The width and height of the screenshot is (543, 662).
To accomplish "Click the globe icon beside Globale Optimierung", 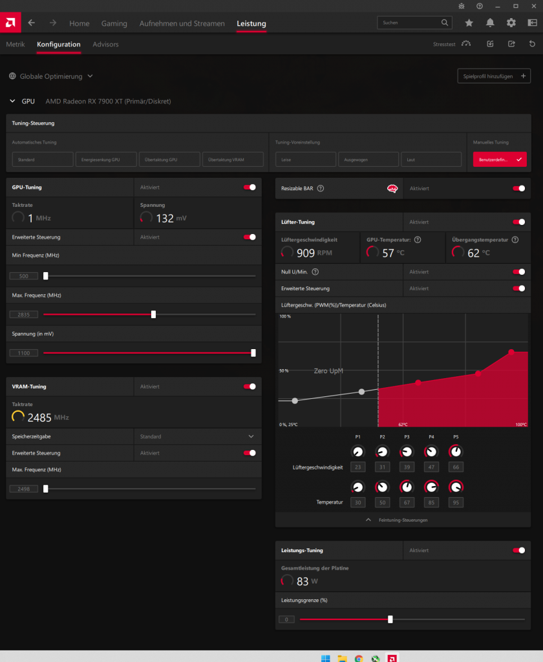I will (13, 76).
